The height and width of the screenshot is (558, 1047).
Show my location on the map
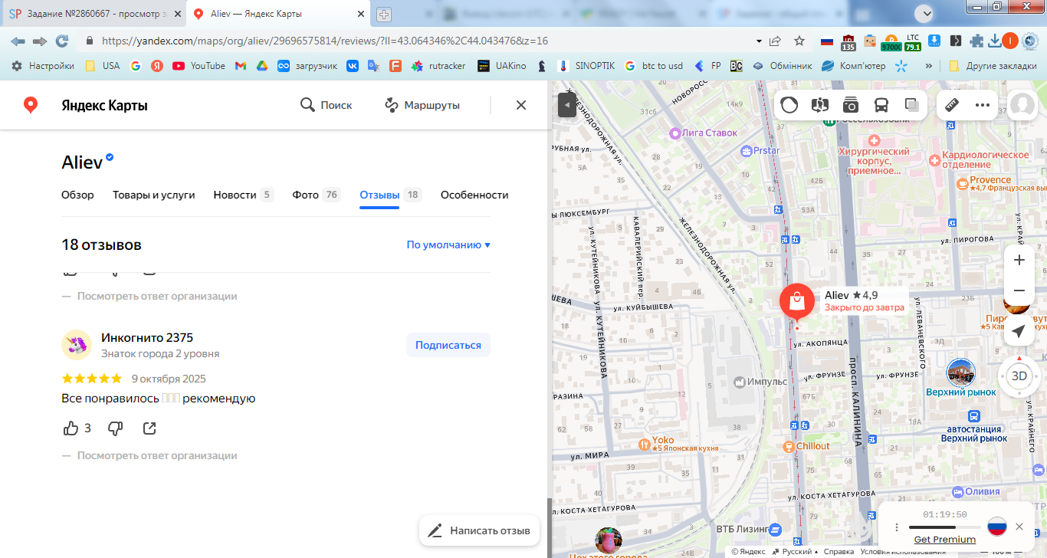pyautogui.click(x=1019, y=331)
